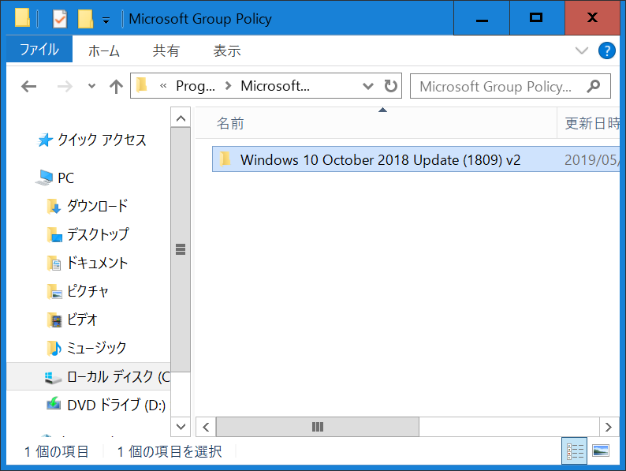626x471 pixels.
Task: Select PC in navigation pane
Action: click(66, 178)
